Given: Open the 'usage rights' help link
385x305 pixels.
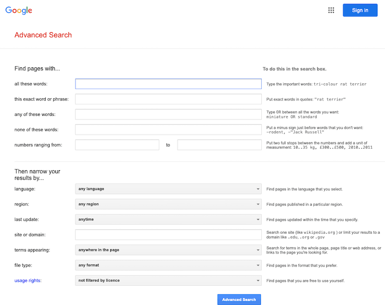Looking at the screenshot, I should click(27, 280).
